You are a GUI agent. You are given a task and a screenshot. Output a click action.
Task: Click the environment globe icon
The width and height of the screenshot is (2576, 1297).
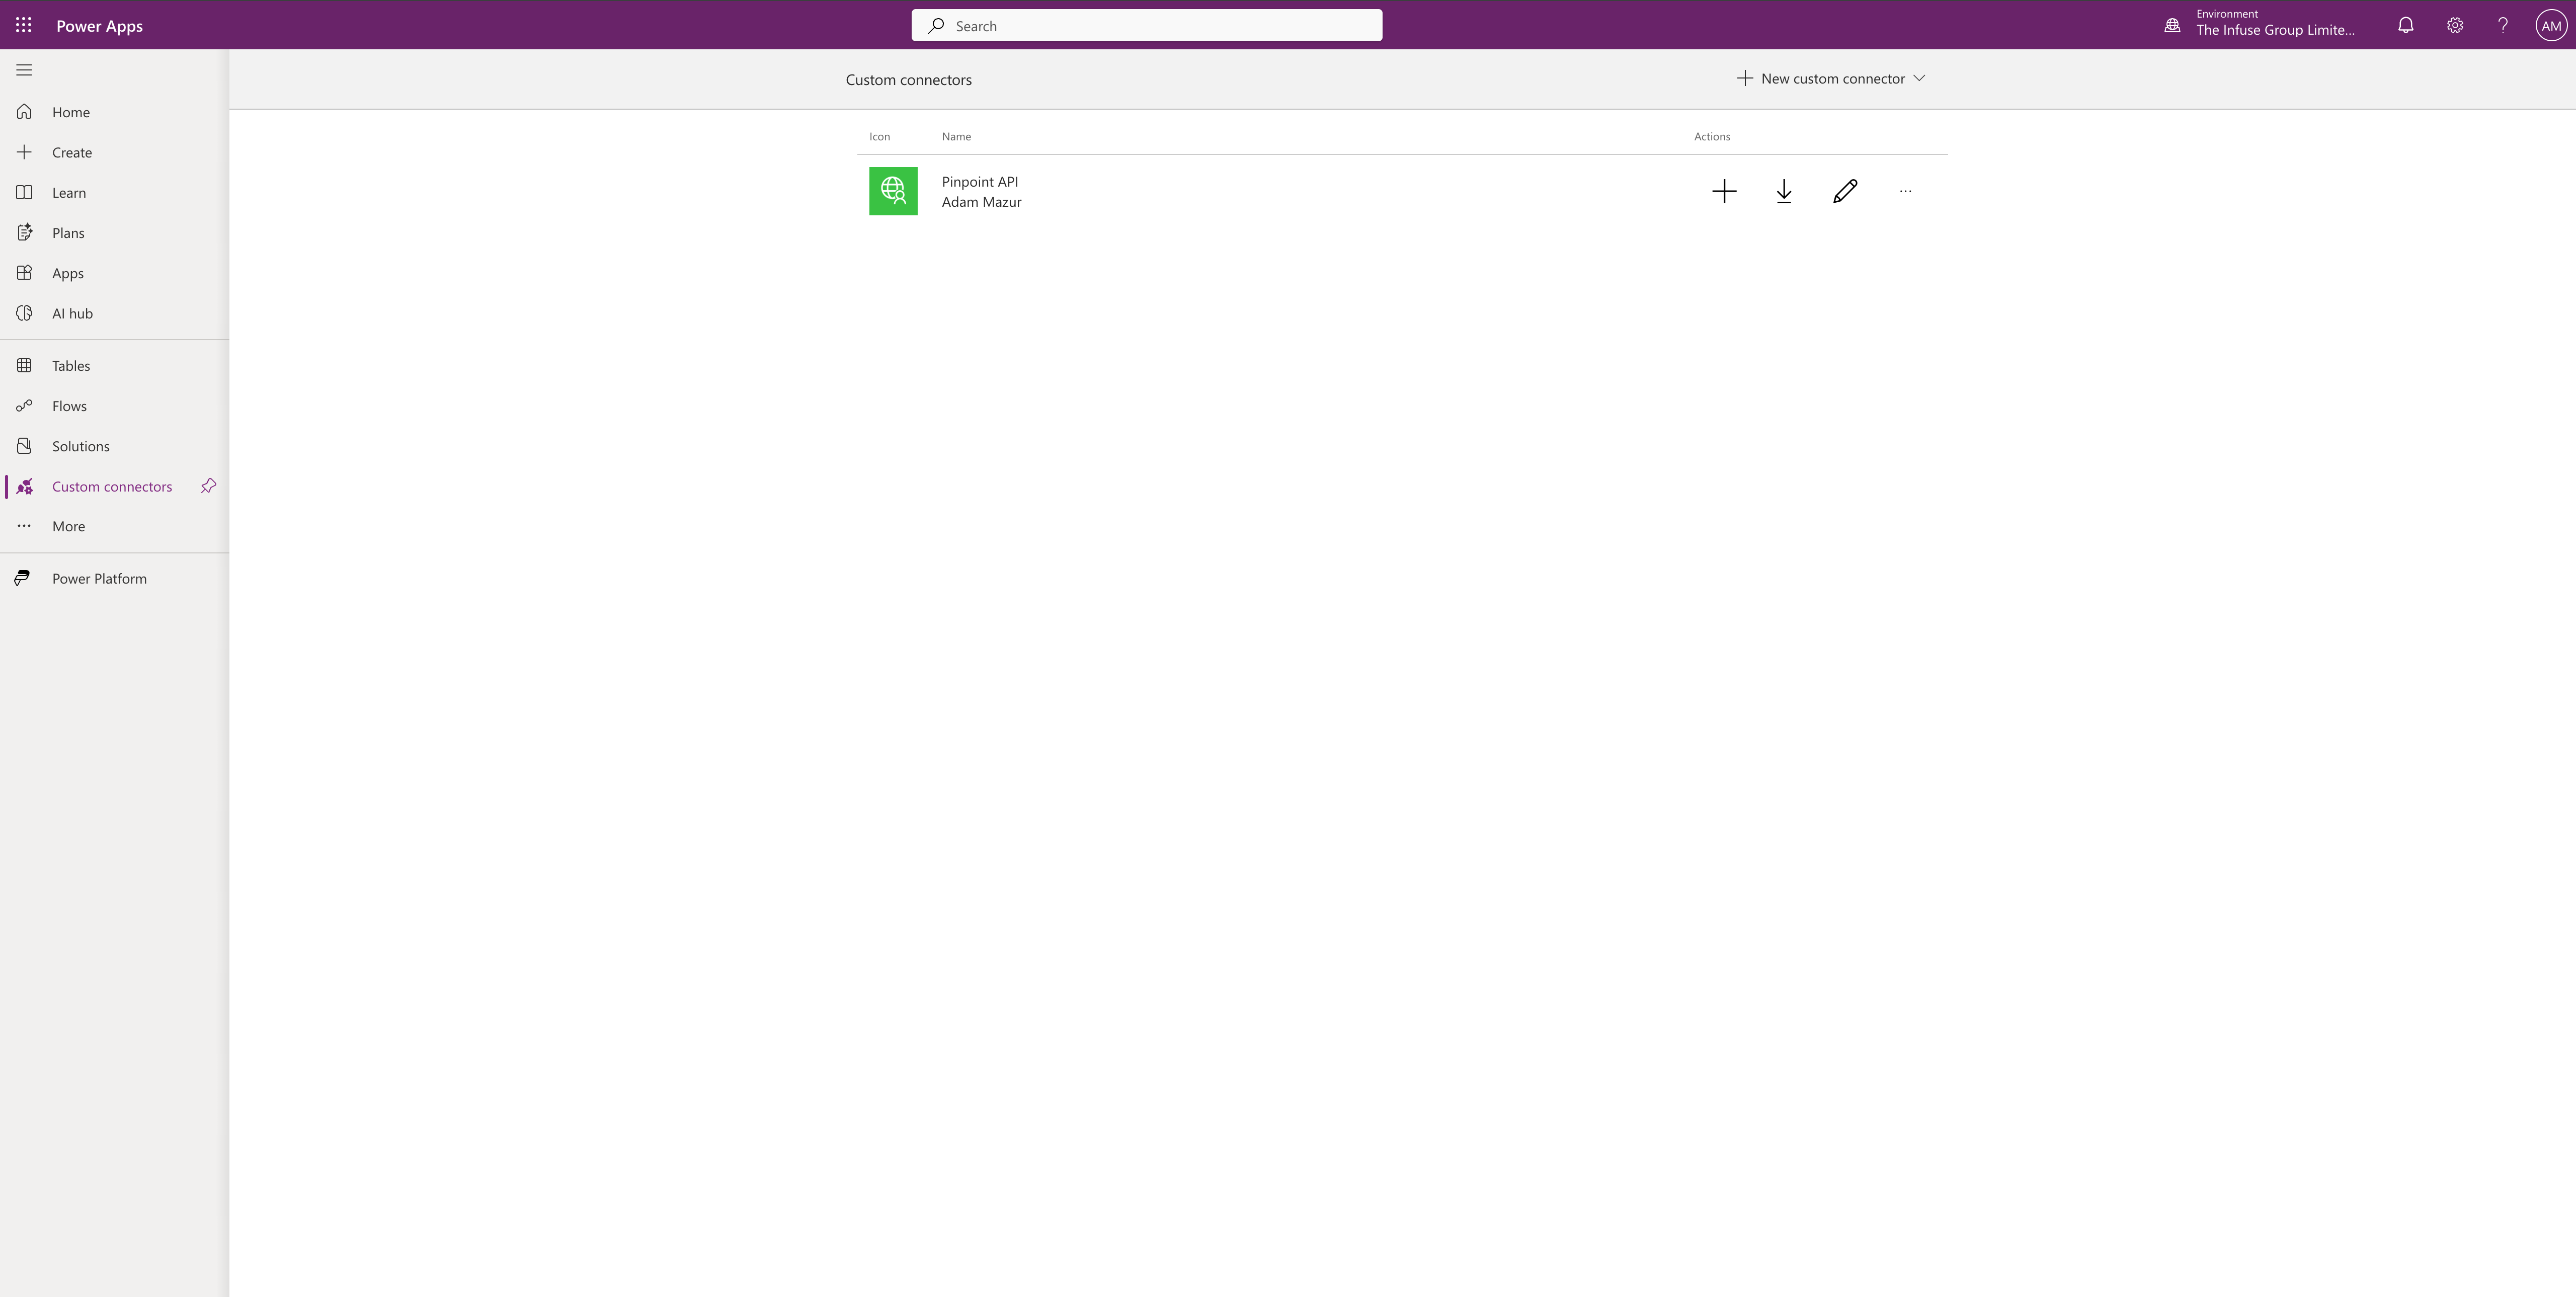tap(2172, 26)
